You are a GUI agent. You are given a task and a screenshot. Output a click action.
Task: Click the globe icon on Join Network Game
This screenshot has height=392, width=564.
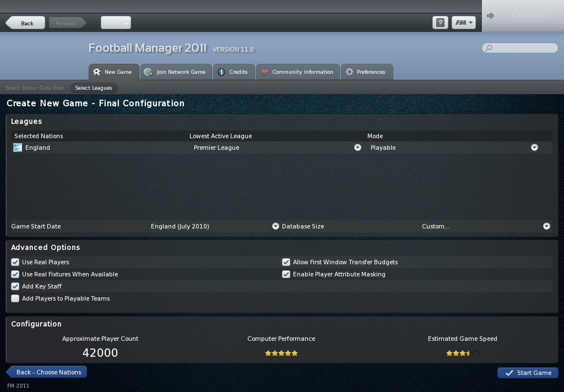(148, 72)
